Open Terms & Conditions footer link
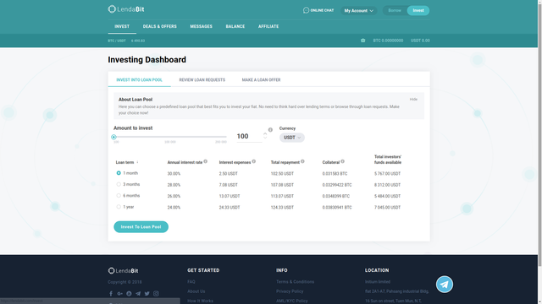Image resolution: width=542 pixels, height=304 pixels. click(296, 281)
